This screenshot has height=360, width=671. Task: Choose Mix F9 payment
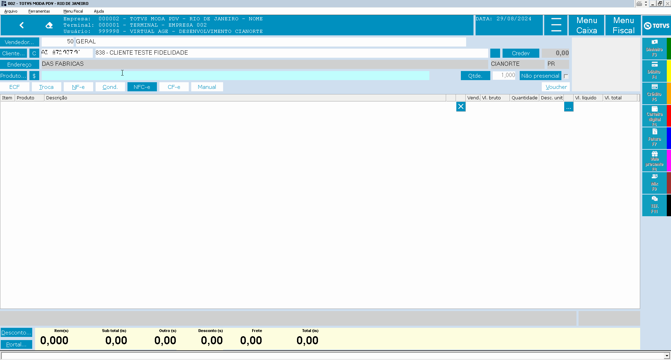(654, 183)
